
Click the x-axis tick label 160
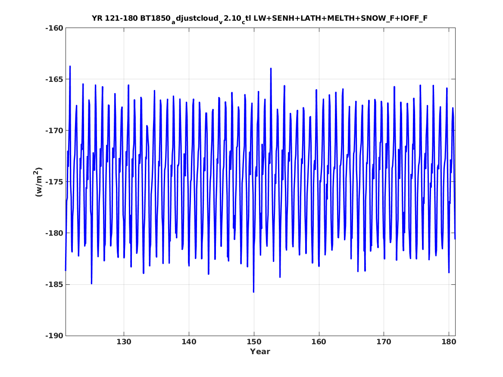pyautogui.click(x=319, y=342)
